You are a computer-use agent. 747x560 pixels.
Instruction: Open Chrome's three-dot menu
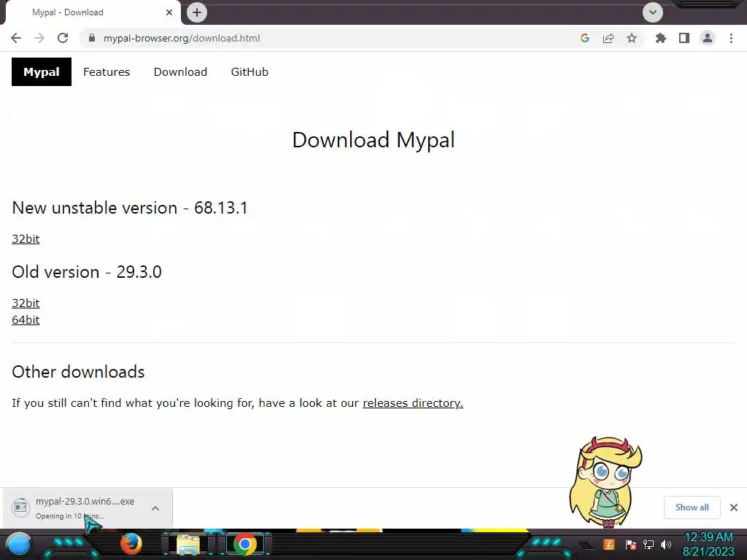click(x=731, y=38)
